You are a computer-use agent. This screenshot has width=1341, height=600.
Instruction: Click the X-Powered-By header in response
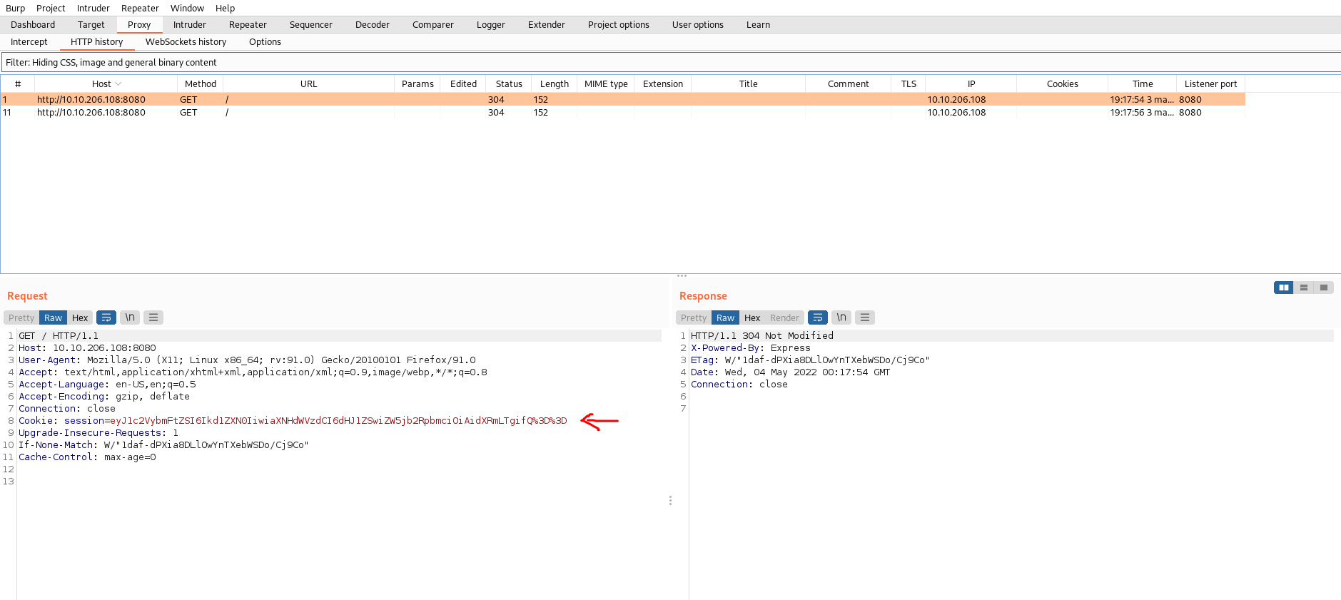point(751,348)
